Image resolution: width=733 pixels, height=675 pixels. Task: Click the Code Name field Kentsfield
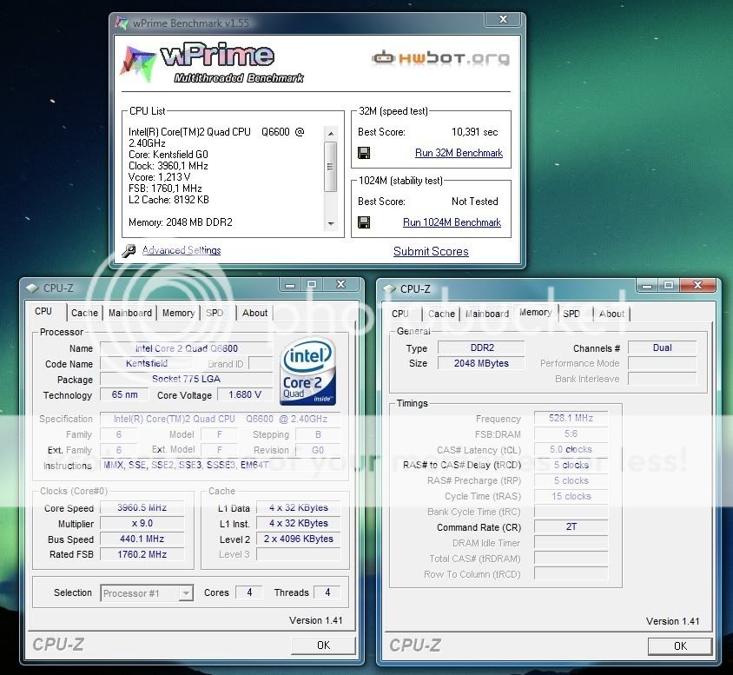(146, 363)
